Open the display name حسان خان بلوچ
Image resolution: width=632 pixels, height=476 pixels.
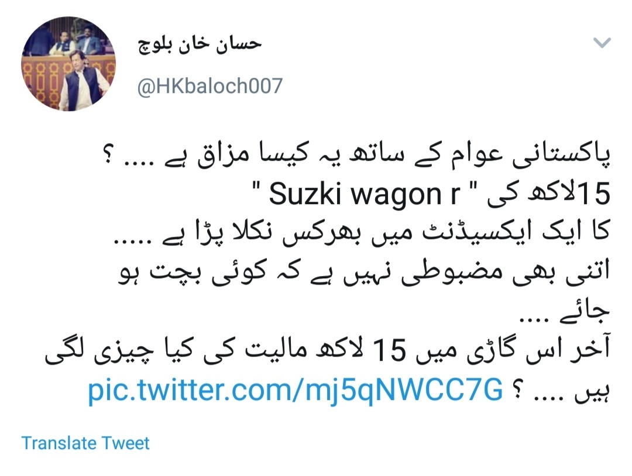click(x=200, y=44)
